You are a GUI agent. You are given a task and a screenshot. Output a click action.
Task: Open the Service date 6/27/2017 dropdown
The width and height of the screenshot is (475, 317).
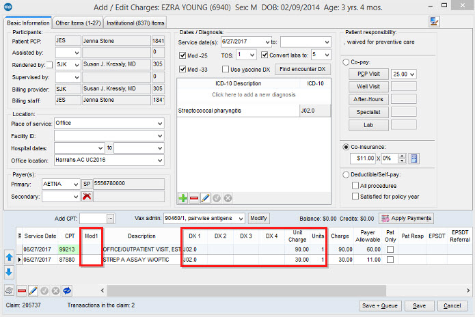coord(267,42)
